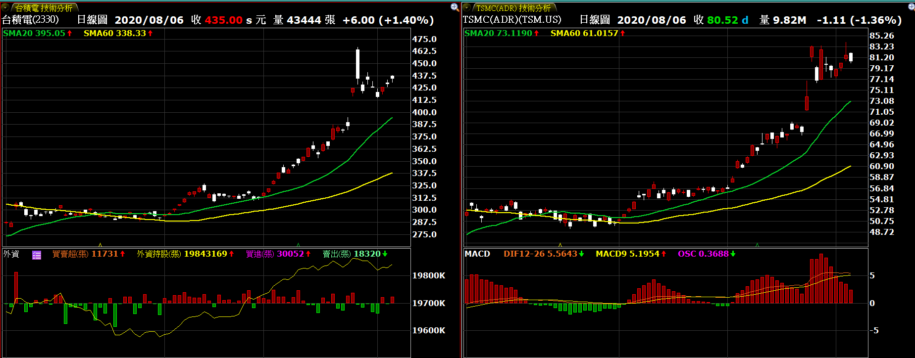Open the dropdown beside the 台積電 技術分析 tab
Viewport: 915px width, 358px height.
point(5,7)
